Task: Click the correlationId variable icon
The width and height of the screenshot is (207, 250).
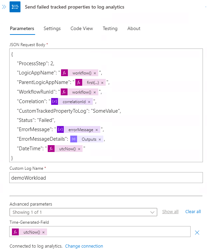Action: click(55, 102)
